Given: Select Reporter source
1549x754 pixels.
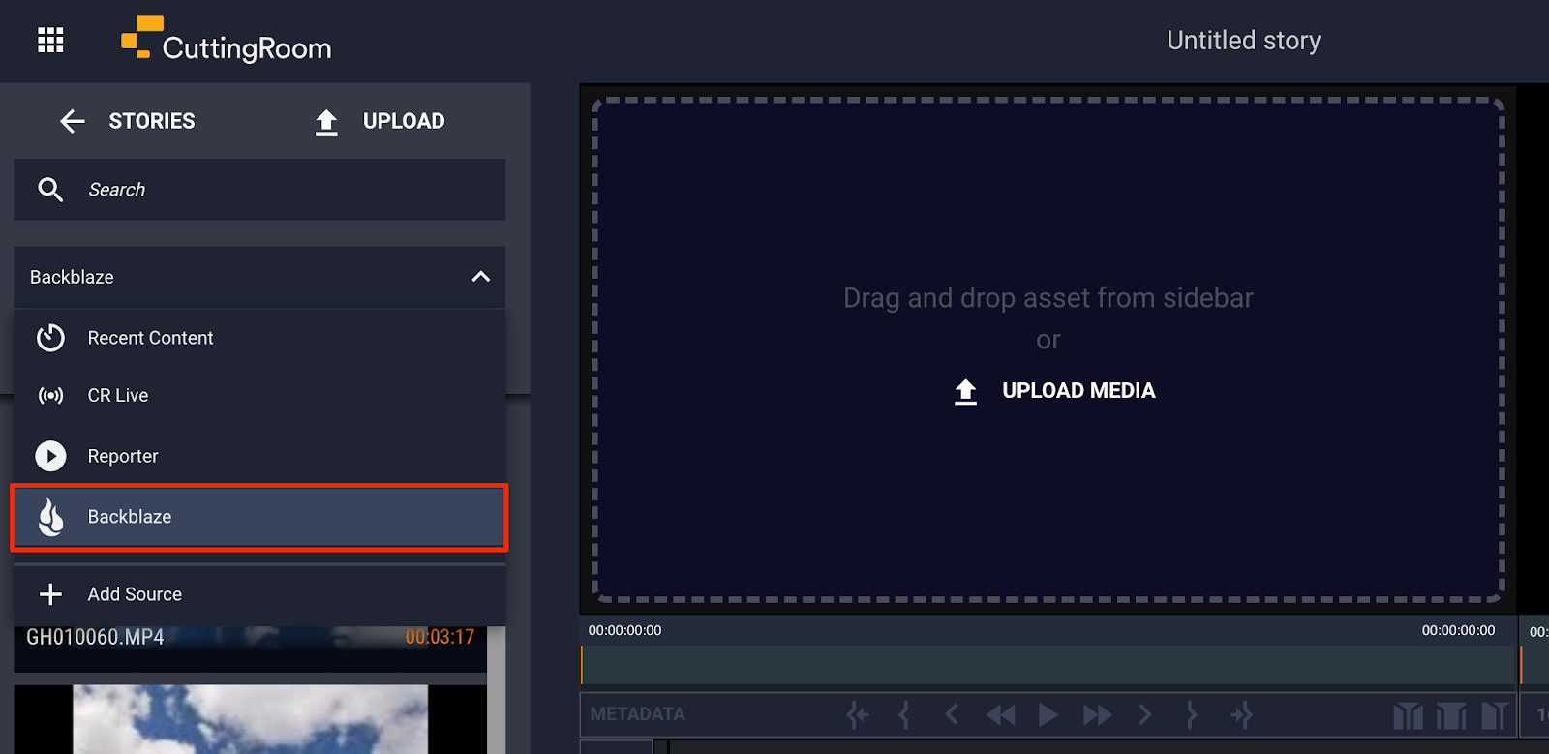Looking at the screenshot, I should [259, 456].
